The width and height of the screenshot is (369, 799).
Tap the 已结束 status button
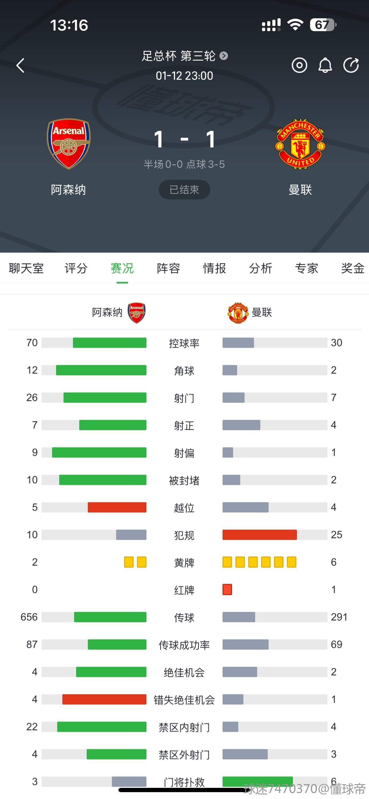184,189
